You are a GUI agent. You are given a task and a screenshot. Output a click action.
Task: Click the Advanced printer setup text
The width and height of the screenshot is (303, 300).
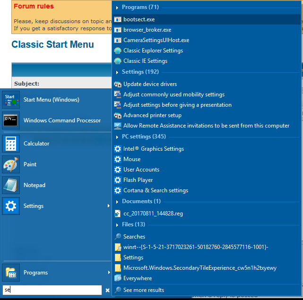pyautogui.click(x=153, y=115)
